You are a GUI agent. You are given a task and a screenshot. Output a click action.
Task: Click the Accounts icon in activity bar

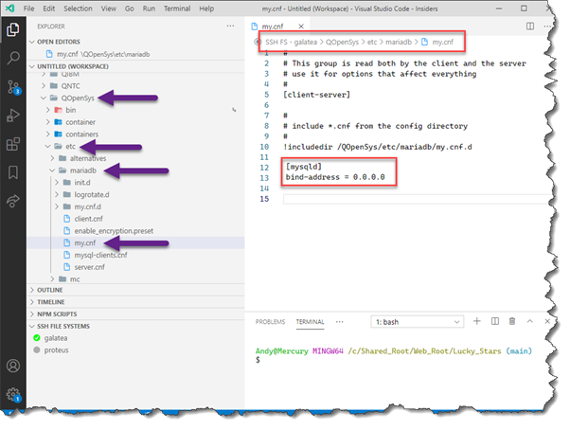point(13,366)
